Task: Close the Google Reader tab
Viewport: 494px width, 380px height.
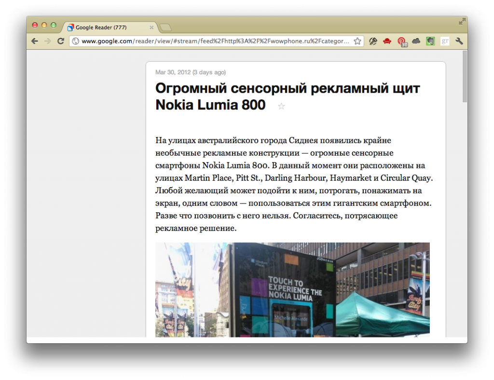Action: pyautogui.click(x=151, y=27)
